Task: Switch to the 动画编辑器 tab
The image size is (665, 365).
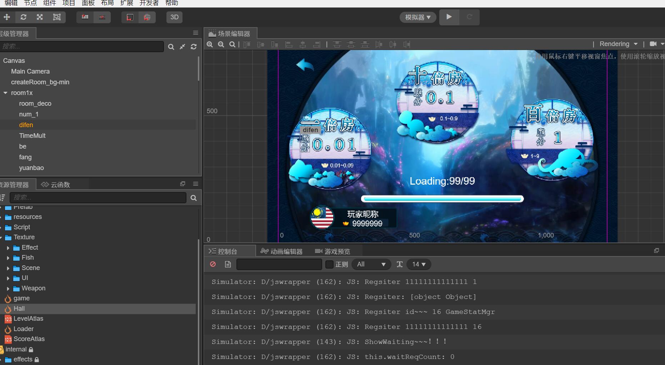Action: click(282, 251)
